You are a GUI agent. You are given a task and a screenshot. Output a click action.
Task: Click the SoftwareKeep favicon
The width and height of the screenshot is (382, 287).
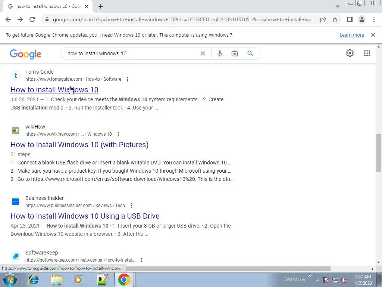(16, 256)
